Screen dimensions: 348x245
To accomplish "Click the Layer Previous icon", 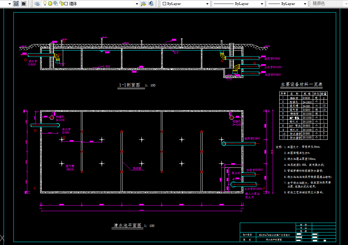I will pos(151,4).
